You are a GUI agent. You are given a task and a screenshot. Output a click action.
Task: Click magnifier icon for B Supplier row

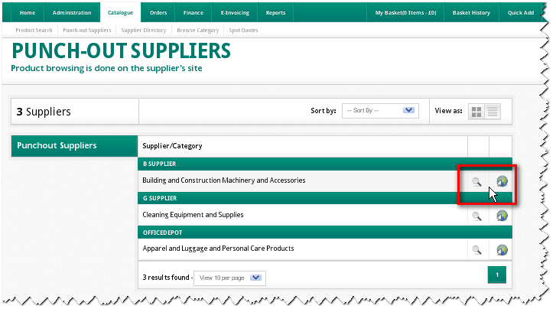coord(476,182)
